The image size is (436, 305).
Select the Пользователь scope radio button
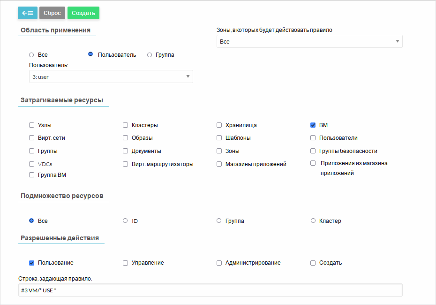(91, 54)
